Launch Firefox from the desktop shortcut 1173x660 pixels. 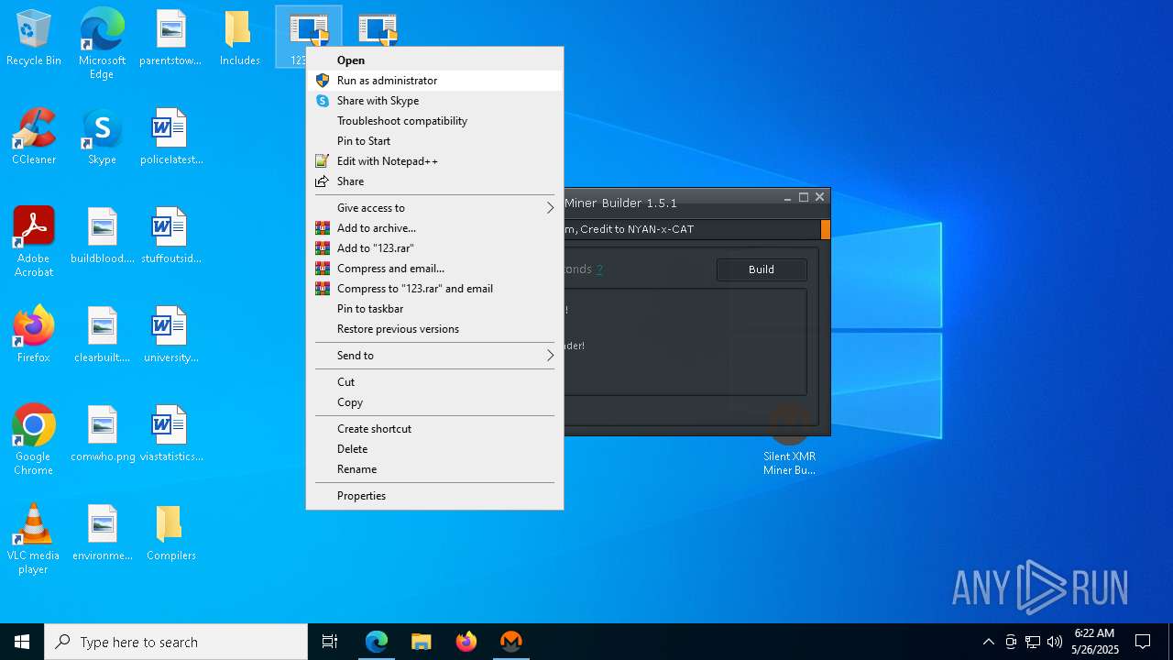[34, 335]
